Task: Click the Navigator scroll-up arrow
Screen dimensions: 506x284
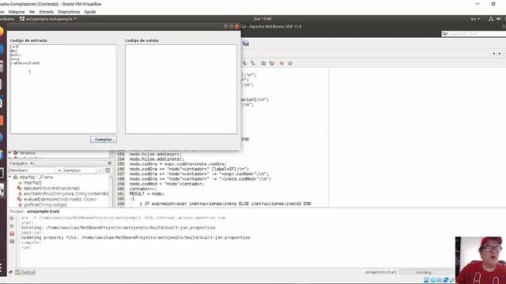Action: tap(111, 177)
